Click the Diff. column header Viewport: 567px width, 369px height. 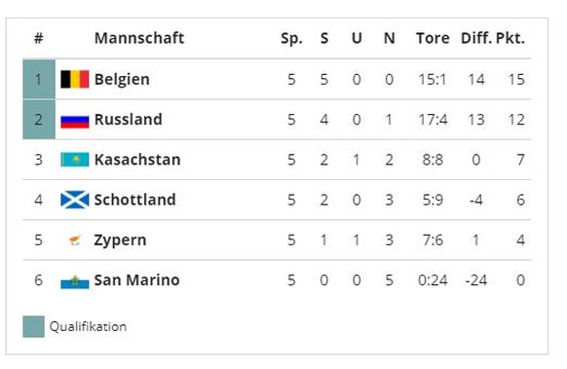[476, 38]
